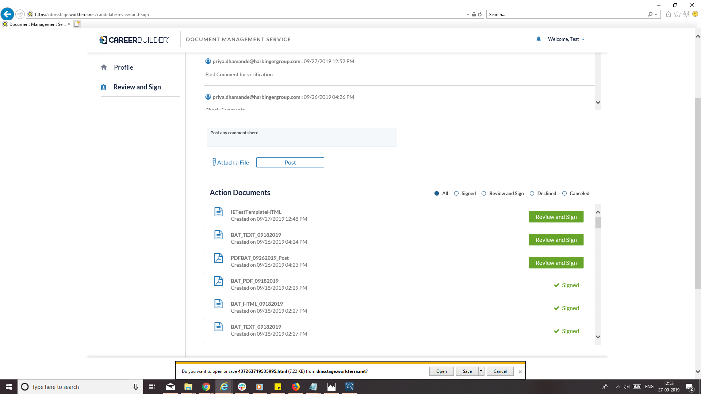The width and height of the screenshot is (701, 394).
Task: Open browser tools gear icon
Action: pos(686,14)
